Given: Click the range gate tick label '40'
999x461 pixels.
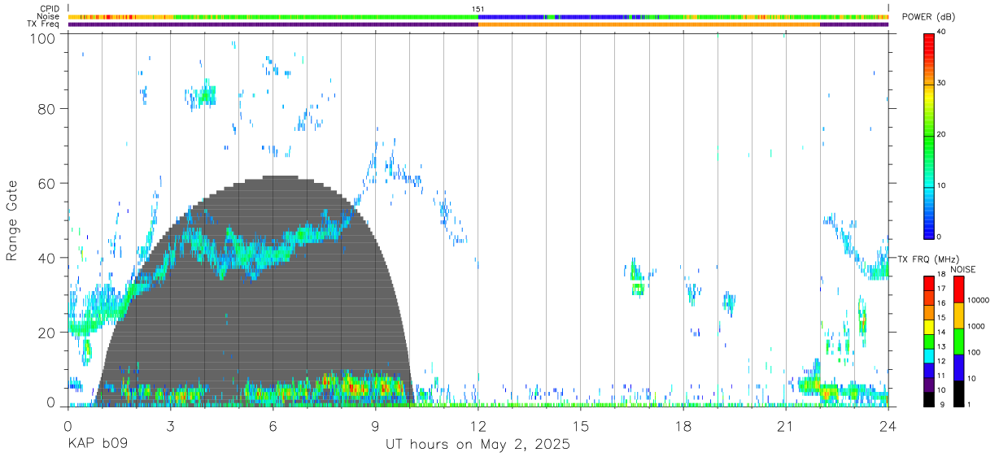Looking at the screenshot, I should click(x=46, y=258).
